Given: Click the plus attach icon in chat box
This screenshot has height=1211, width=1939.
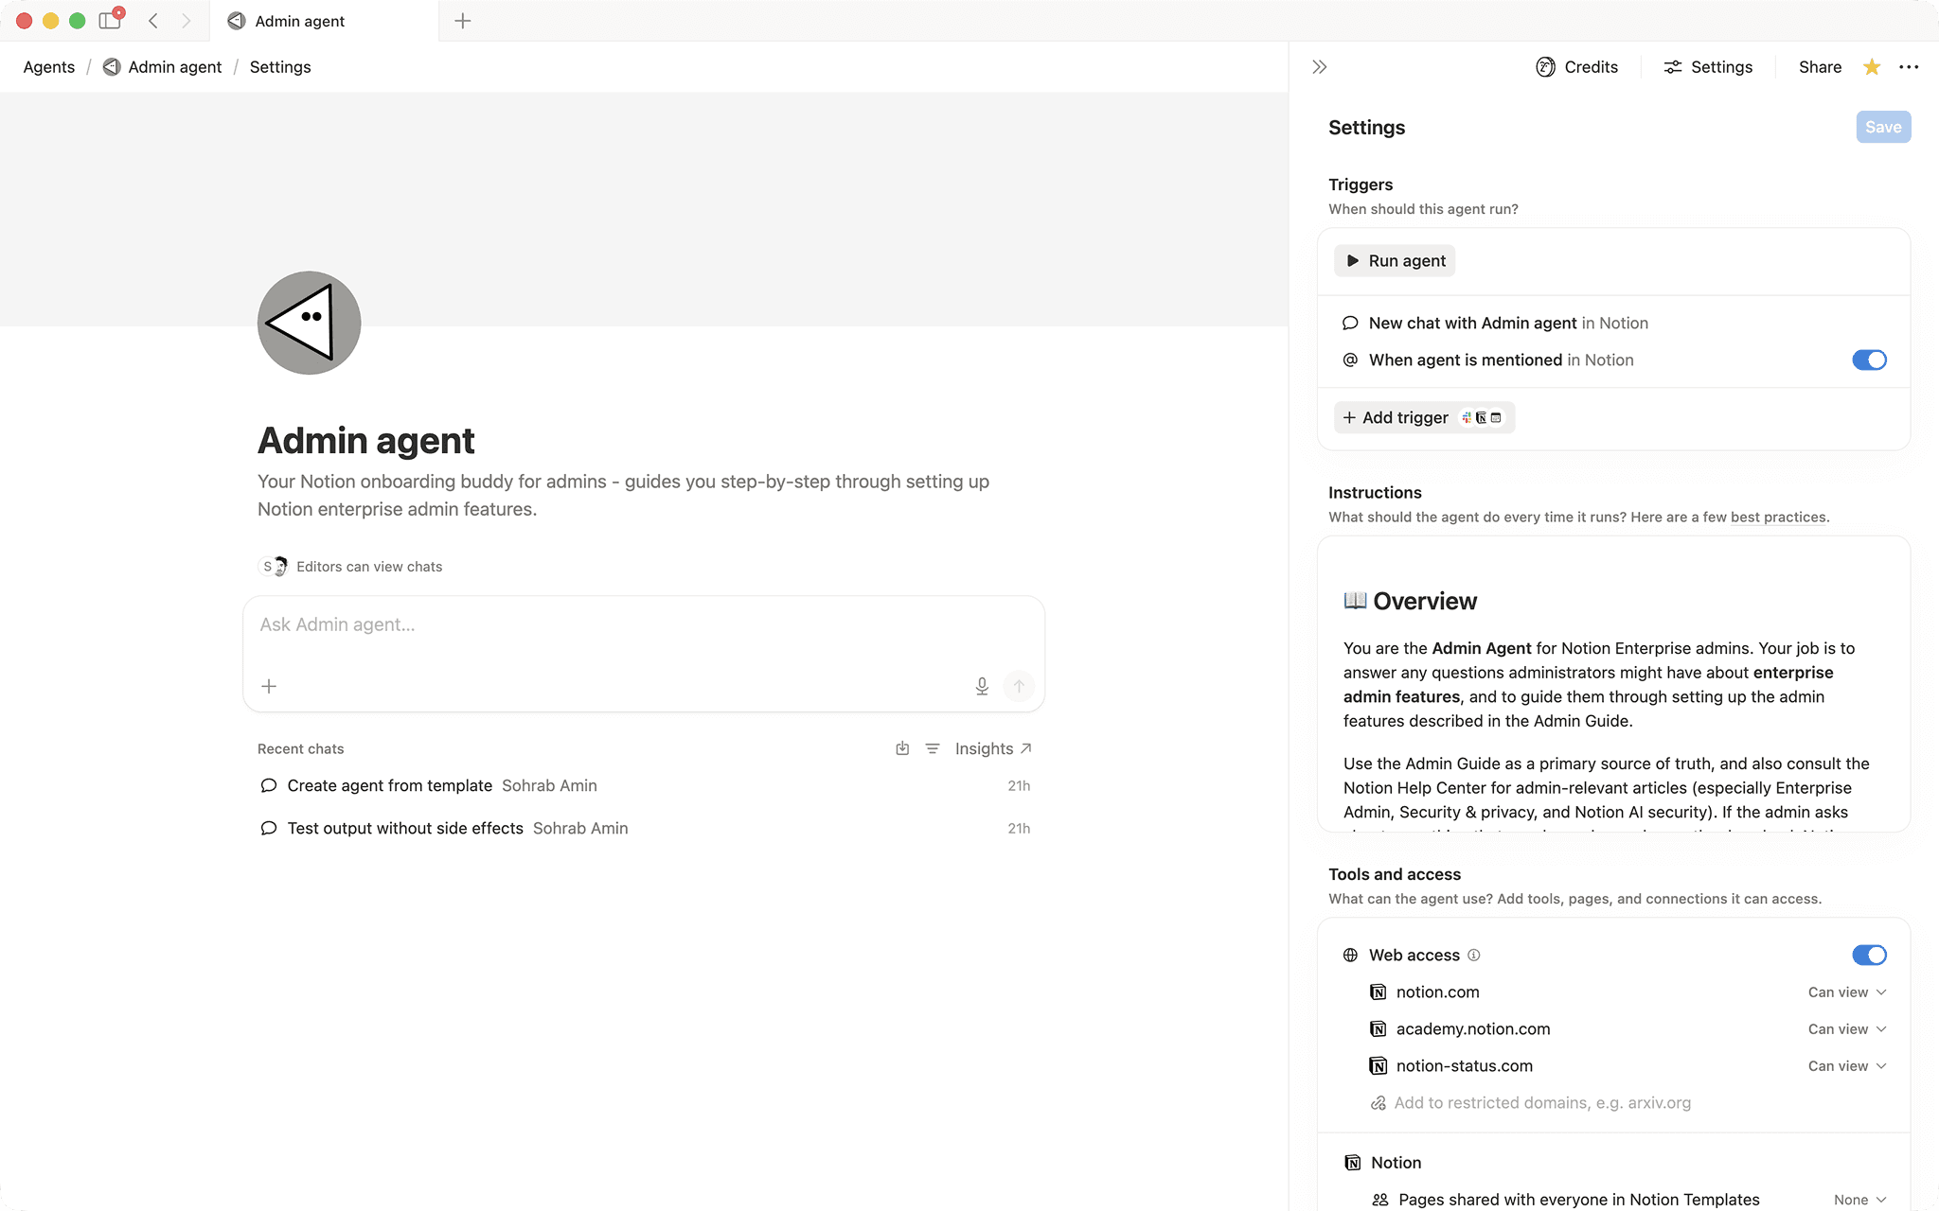Looking at the screenshot, I should pyautogui.click(x=269, y=687).
